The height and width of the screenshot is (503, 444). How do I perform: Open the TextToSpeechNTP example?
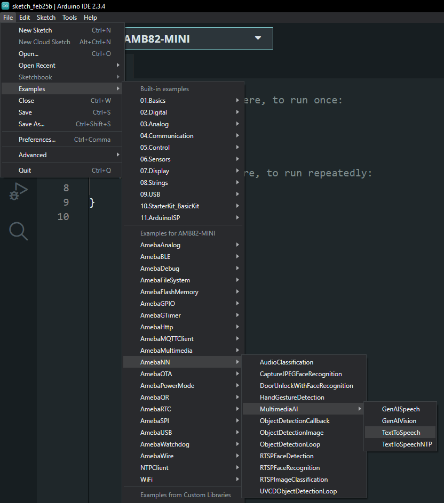tap(400, 444)
